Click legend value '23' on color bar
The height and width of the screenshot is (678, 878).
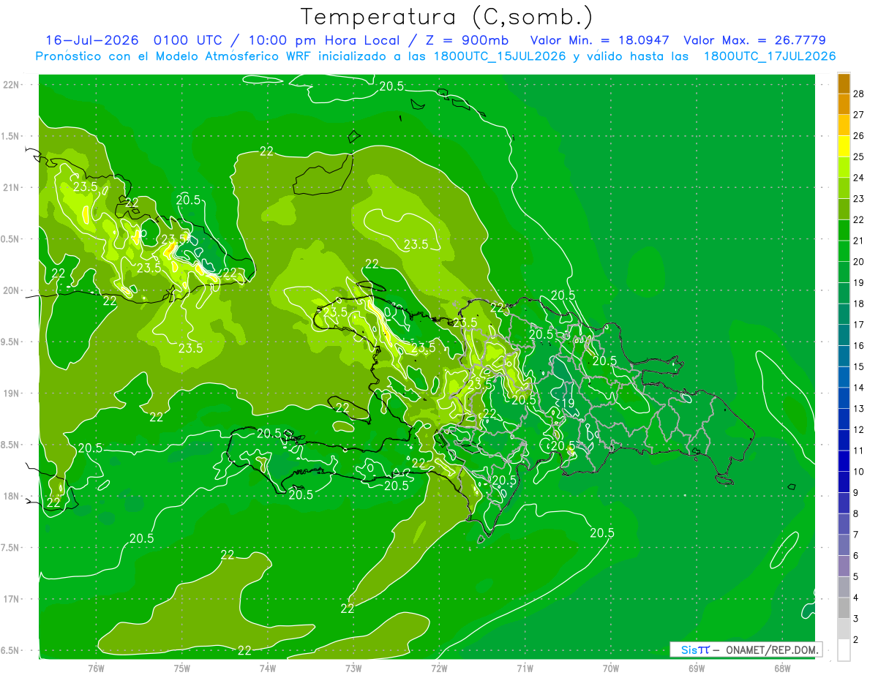point(860,199)
